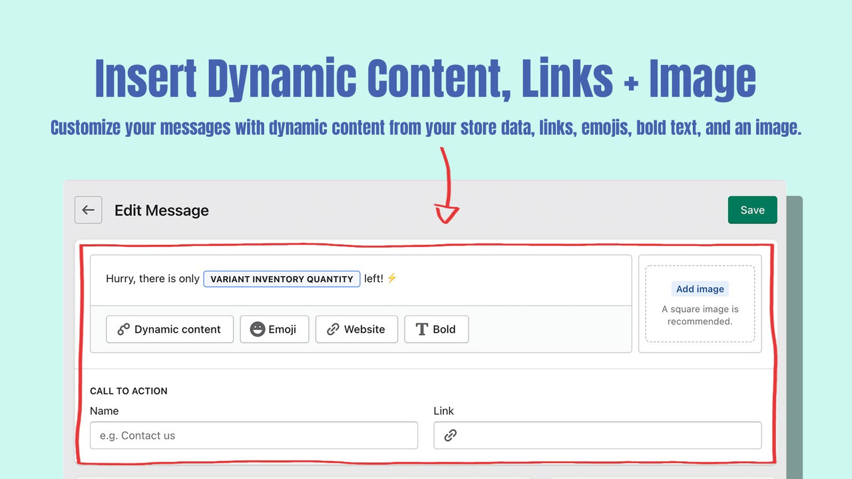Go to the Edit Message header
Viewport: 852px width, 479px height.
161,210
